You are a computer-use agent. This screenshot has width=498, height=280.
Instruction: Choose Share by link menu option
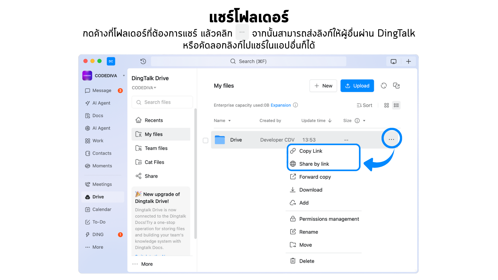click(314, 164)
